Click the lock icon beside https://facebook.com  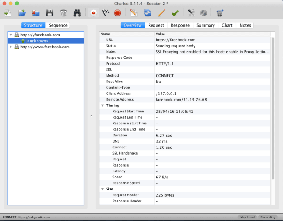pos(17,35)
